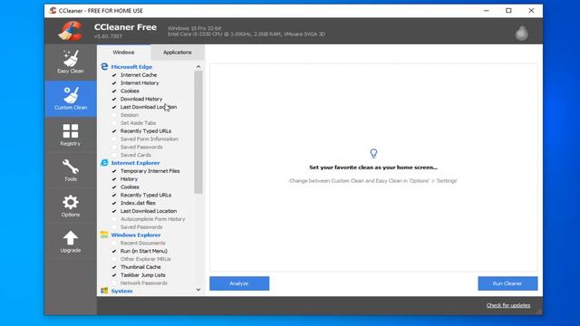
Task: Enable Saved Form Information checkbox
Action: (x=114, y=139)
